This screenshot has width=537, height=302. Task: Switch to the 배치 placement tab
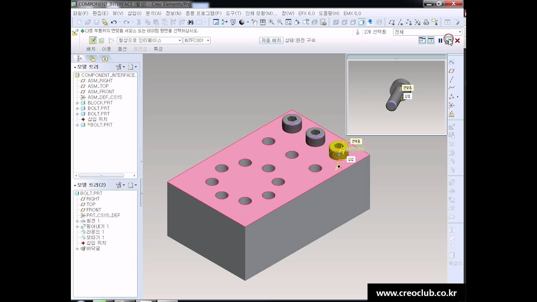(x=91, y=49)
